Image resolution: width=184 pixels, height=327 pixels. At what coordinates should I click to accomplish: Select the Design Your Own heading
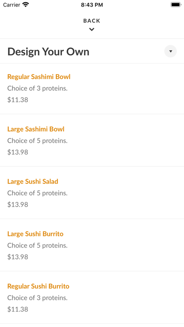(48, 52)
